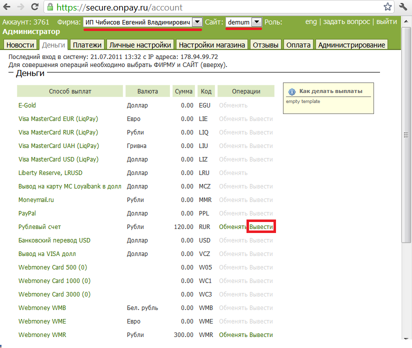
Task: Expand the Сайт demum dropdown
Action: [256, 22]
